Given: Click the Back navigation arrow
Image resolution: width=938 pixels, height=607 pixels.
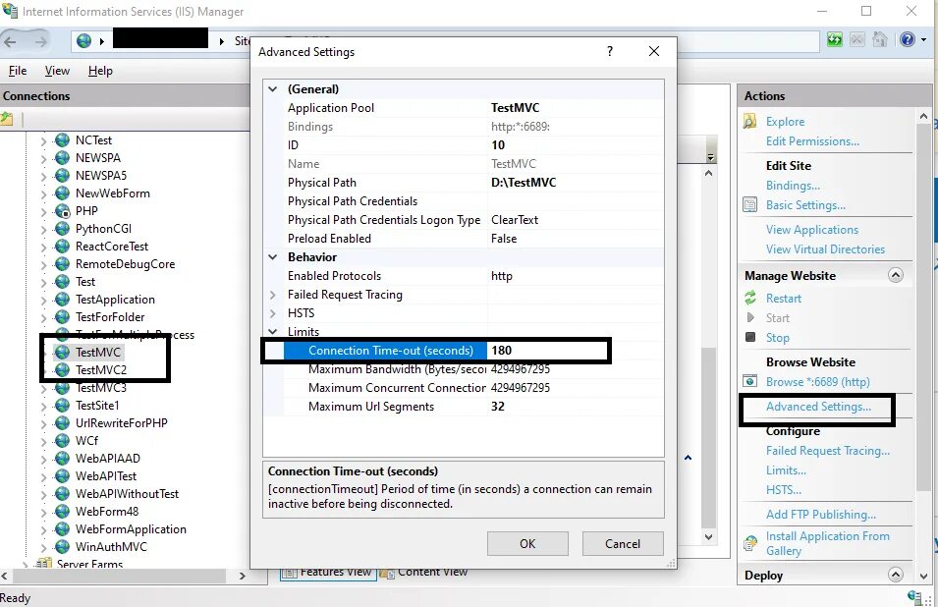Looking at the screenshot, I should [x=10, y=41].
